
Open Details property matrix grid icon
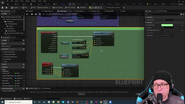click(x=181, y=14)
